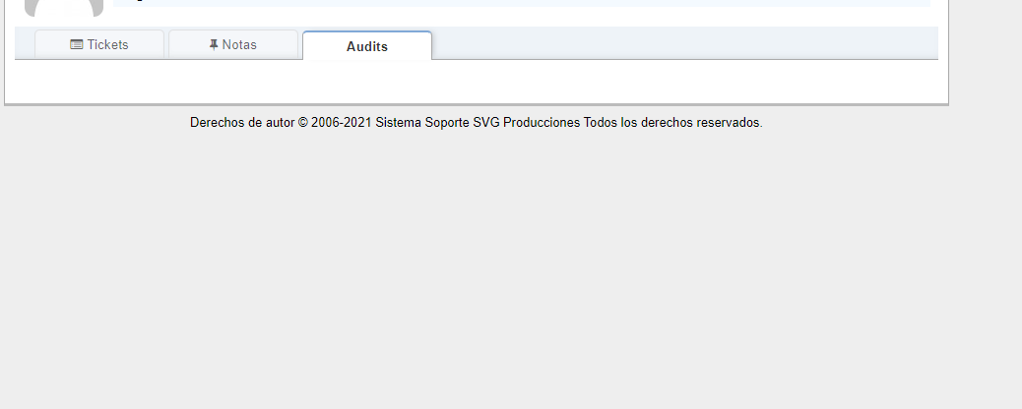Click the dark text fragment atop blue bar
The image size is (1022, 409).
pyautogui.click(x=140, y=1)
